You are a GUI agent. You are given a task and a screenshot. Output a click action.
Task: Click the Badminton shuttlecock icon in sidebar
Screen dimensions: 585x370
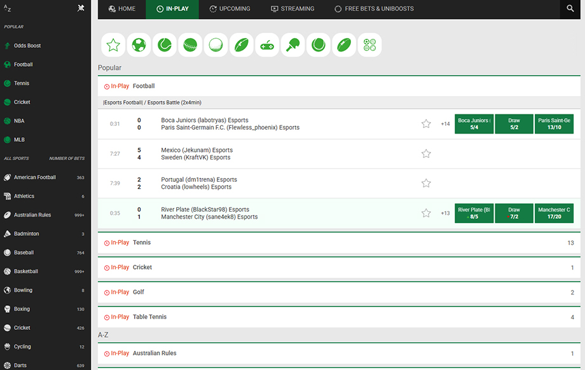tap(7, 234)
